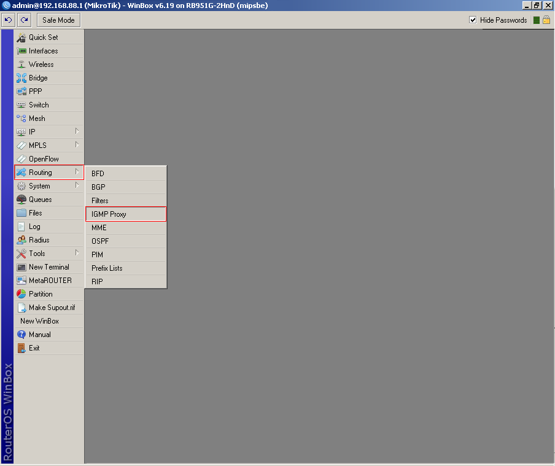The image size is (555, 466).
Task: Click the MetaROUTER icon
Action: click(21, 281)
